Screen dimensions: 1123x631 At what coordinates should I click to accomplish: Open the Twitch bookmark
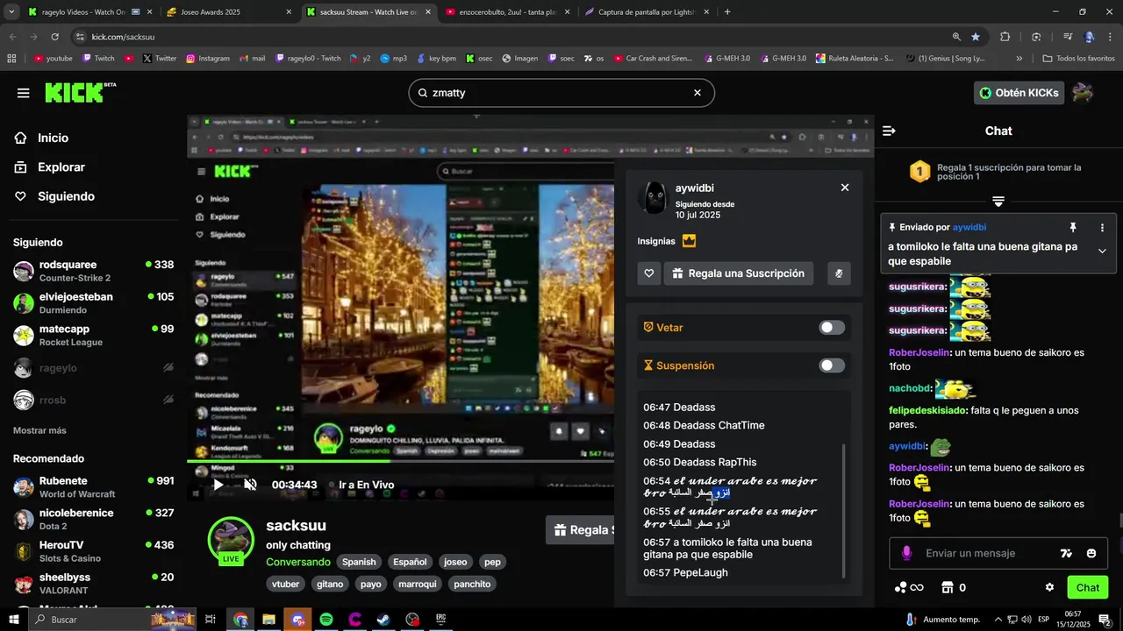(98, 59)
